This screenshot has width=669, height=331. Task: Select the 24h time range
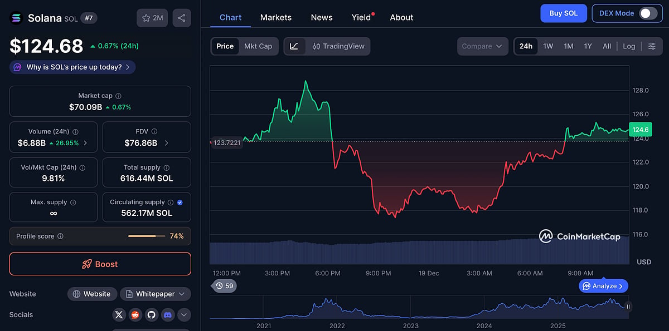[526, 46]
